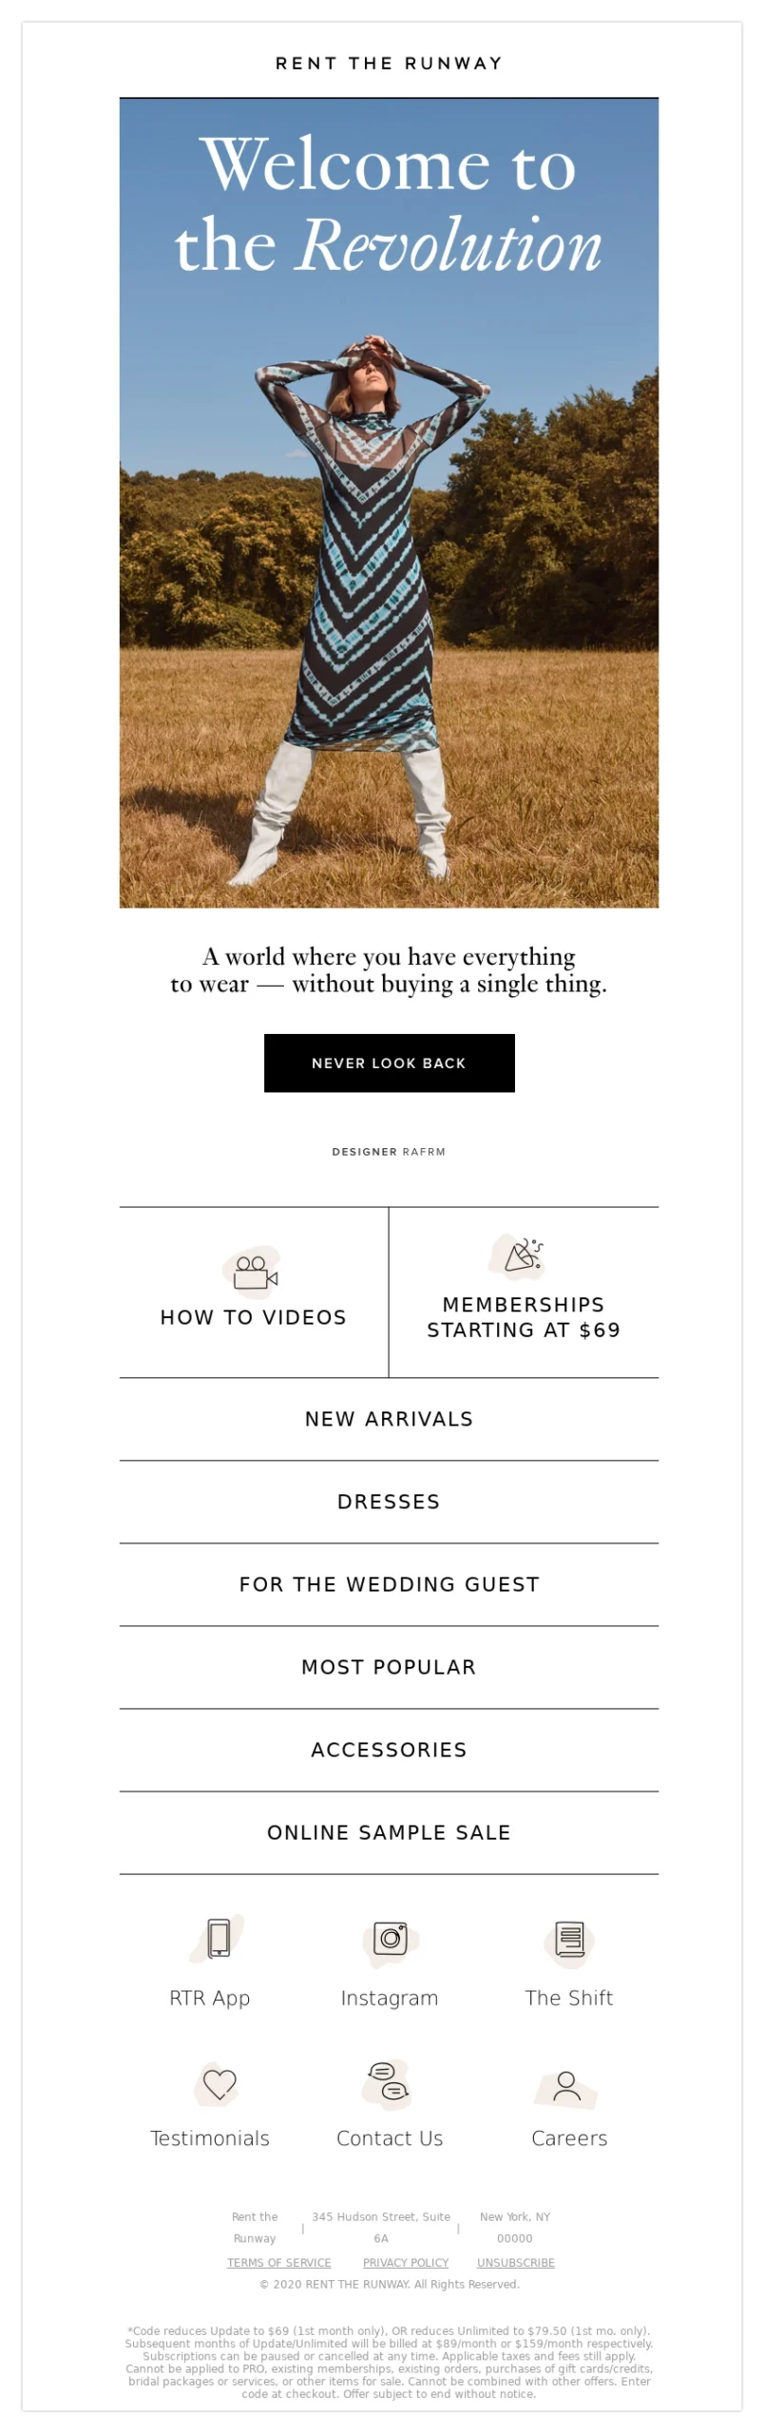The width and height of the screenshot is (764, 2433).
Task: Browse NEW ARRIVALS
Action: coord(389,1419)
